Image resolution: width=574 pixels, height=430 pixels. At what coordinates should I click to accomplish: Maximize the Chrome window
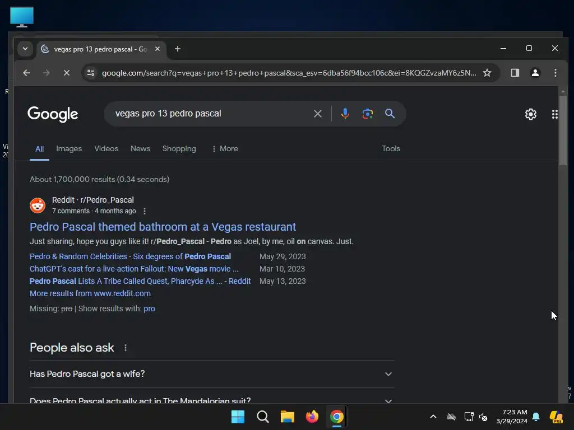tap(529, 48)
